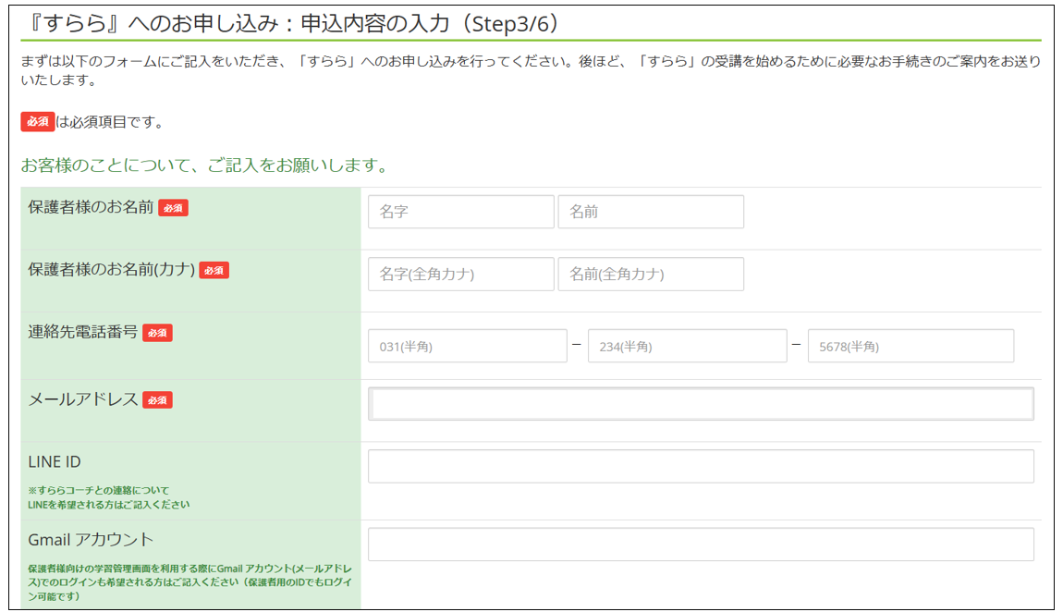Click the note ※すららコーチとの連絡について
Screen dimensions: 1063x612
point(98,490)
